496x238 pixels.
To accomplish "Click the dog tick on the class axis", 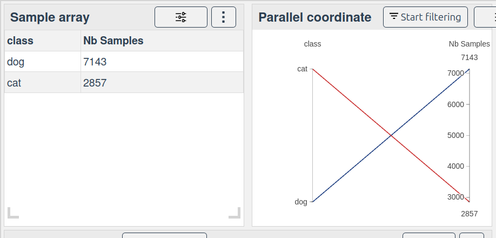I will 301,202.
